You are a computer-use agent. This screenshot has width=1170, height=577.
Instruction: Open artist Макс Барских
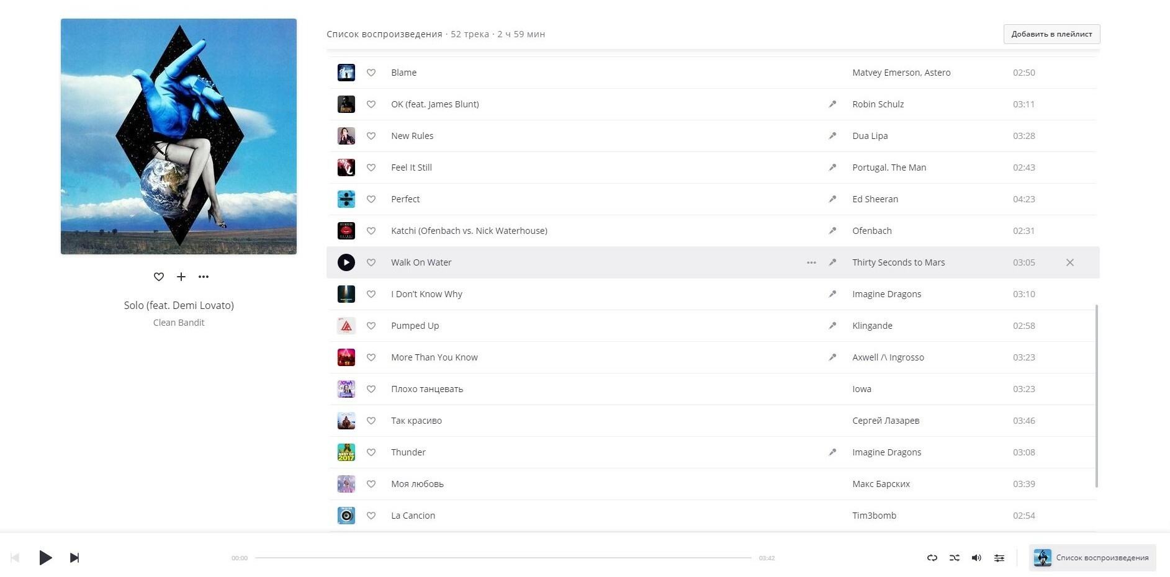pyautogui.click(x=881, y=484)
